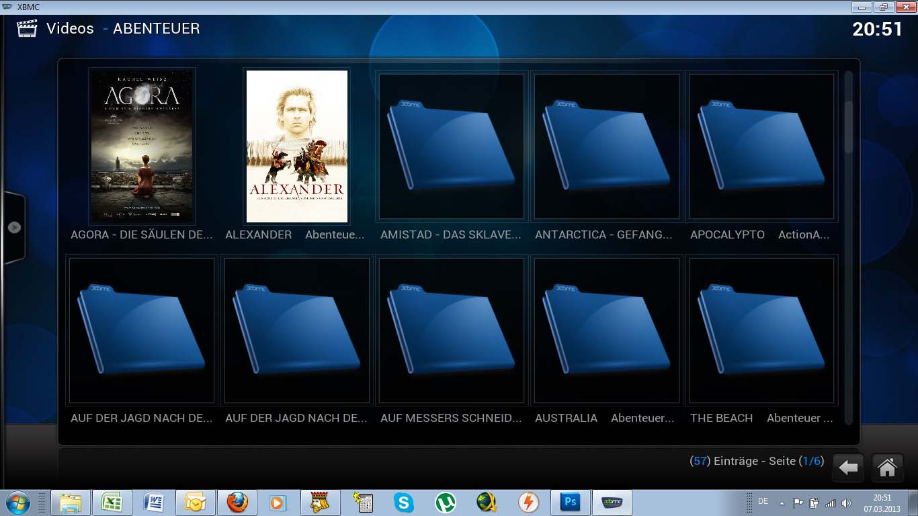Open the APOCALYPTO folder icon
918x516 pixels.
[761, 146]
